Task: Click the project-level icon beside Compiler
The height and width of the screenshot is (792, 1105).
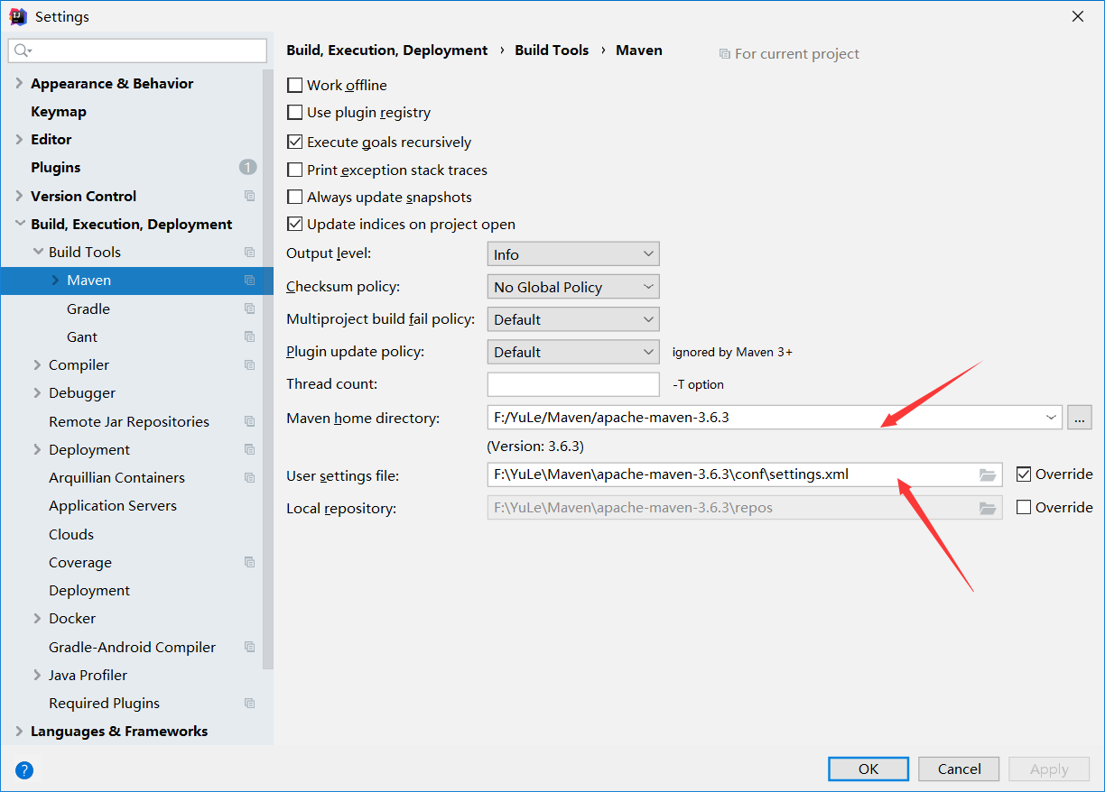Action: 249,364
